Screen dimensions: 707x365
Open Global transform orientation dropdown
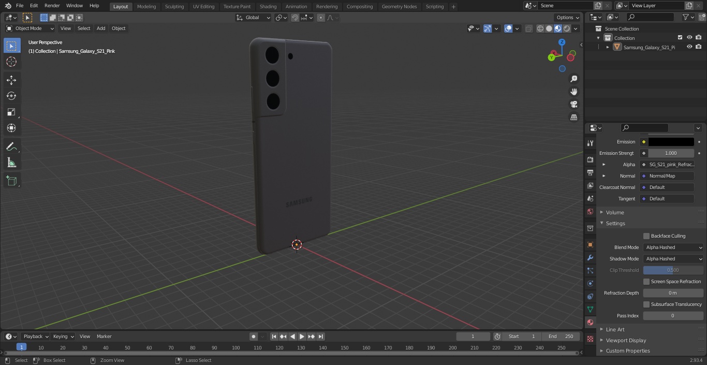tap(254, 18)
